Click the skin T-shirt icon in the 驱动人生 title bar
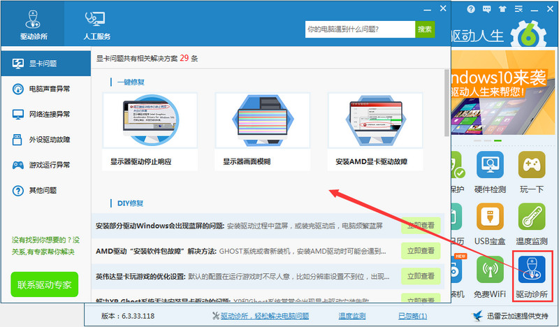Image resolution: width=559 pixels, height=327 pixels. tap(502, 9)
